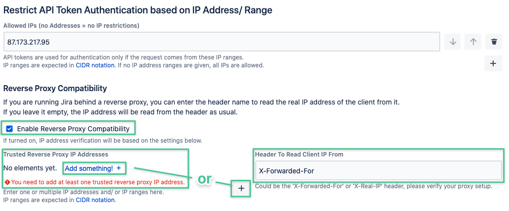Delete the 87.173.217.95 allowed IP
This screenshot has height=211, width=509.
(x=494, y=42)
